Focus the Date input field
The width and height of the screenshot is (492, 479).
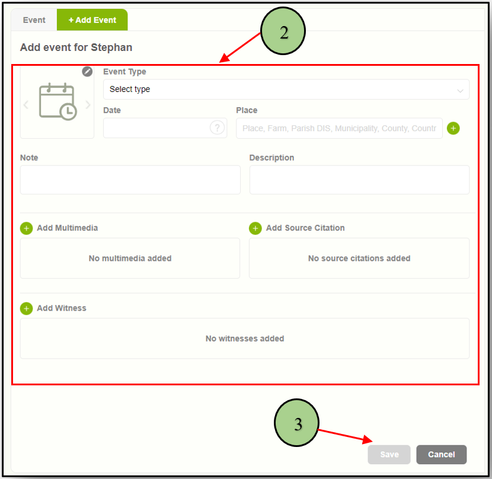pyautogui.click(x=156, y=128)
